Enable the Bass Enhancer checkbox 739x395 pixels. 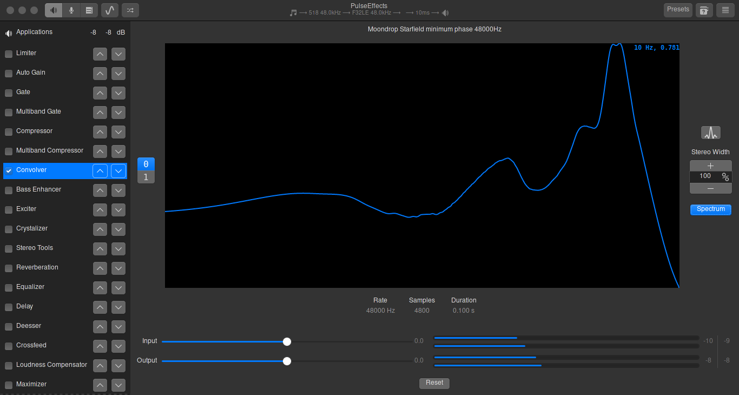point(9,190)
